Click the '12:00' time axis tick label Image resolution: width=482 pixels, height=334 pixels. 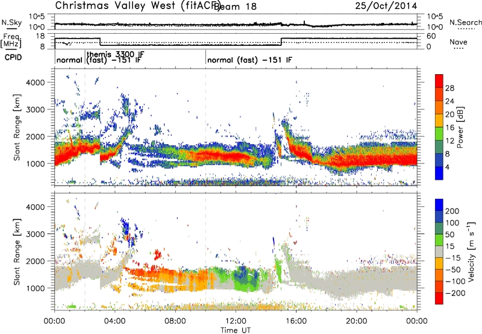[236, 321]
